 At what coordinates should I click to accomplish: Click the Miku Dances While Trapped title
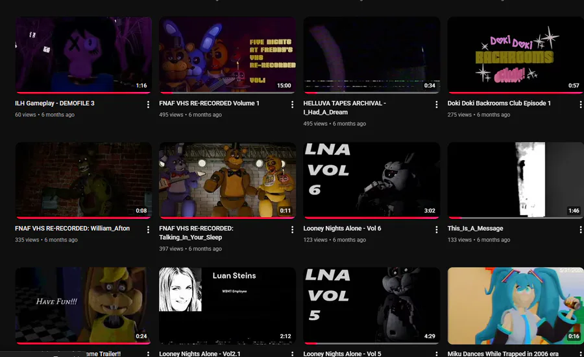tap(503, 354)
